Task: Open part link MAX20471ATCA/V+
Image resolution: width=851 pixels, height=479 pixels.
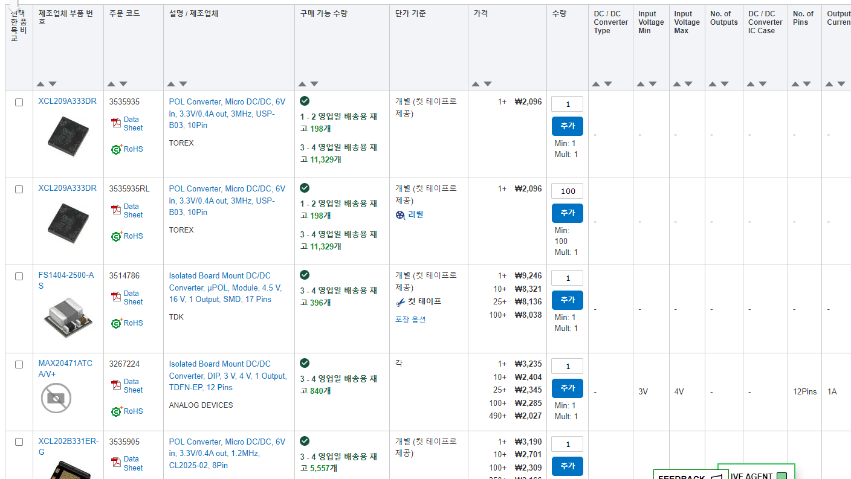Action: tap(66, 368)
